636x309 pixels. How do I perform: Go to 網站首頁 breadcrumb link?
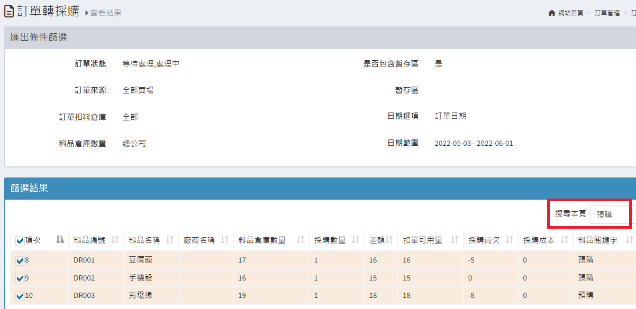point(571,13)
